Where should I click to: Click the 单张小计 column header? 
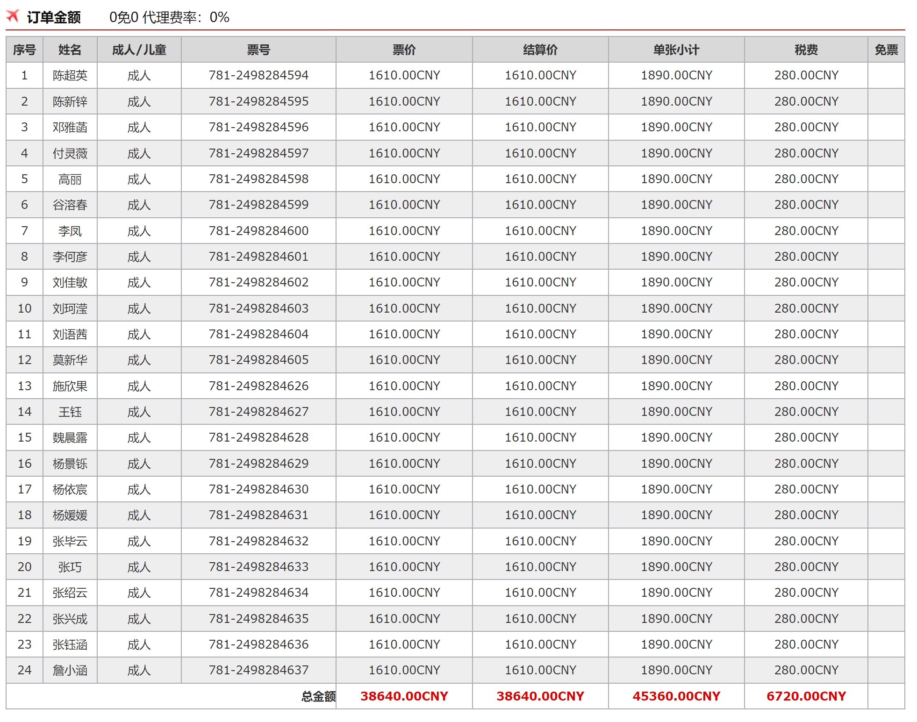(x=676, y=50)
